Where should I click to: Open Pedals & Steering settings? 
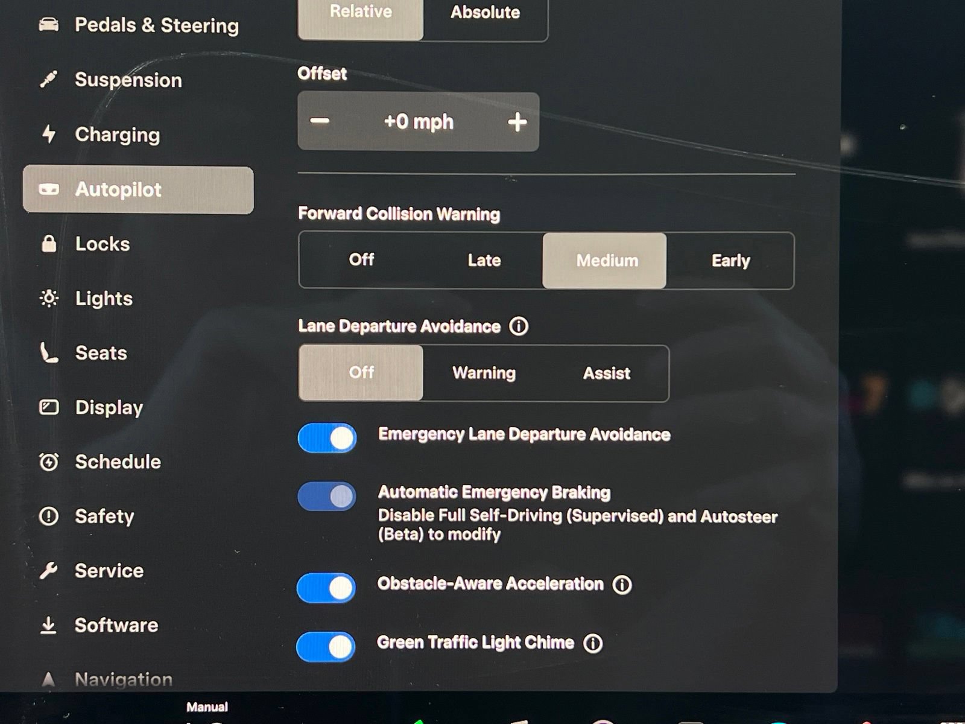click(x=139, y=25)
